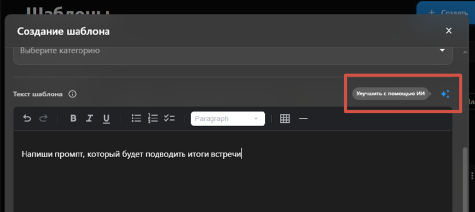Click the scroll-up arrow of the dialog
Image resolution: width=475 pixels, height=212 pixels.
pos(465,52)
